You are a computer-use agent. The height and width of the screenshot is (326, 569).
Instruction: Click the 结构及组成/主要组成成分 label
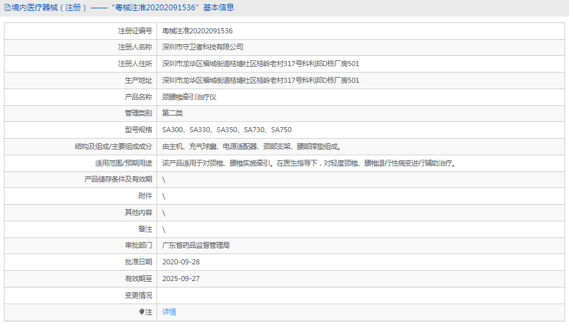(x=114, y=146)
